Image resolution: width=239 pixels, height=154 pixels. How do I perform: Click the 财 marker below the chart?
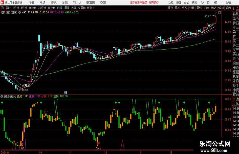tap(66, 92)
